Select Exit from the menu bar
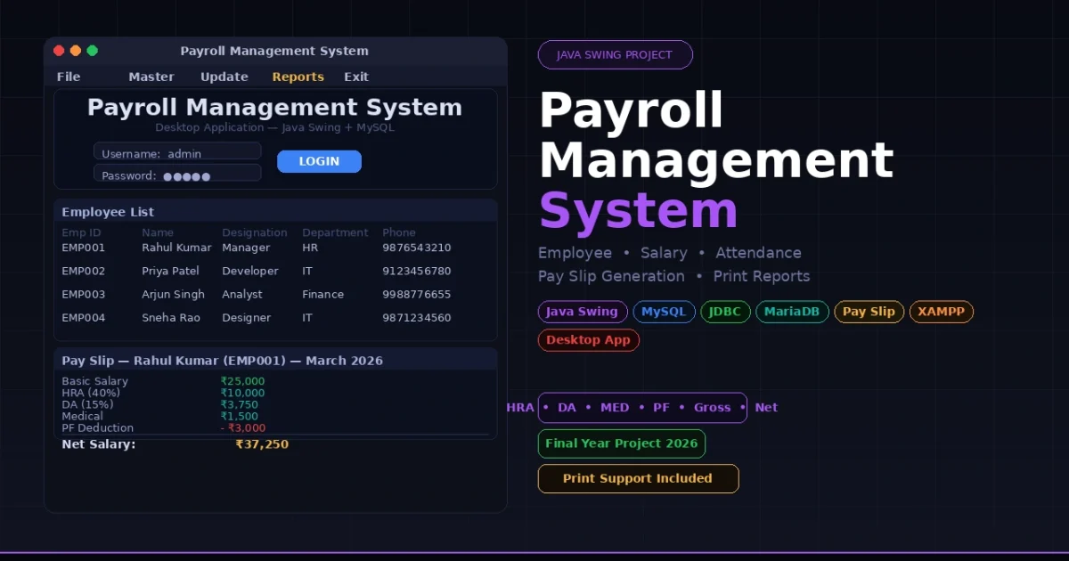The image size is (1069, 561). click(355, 77)
